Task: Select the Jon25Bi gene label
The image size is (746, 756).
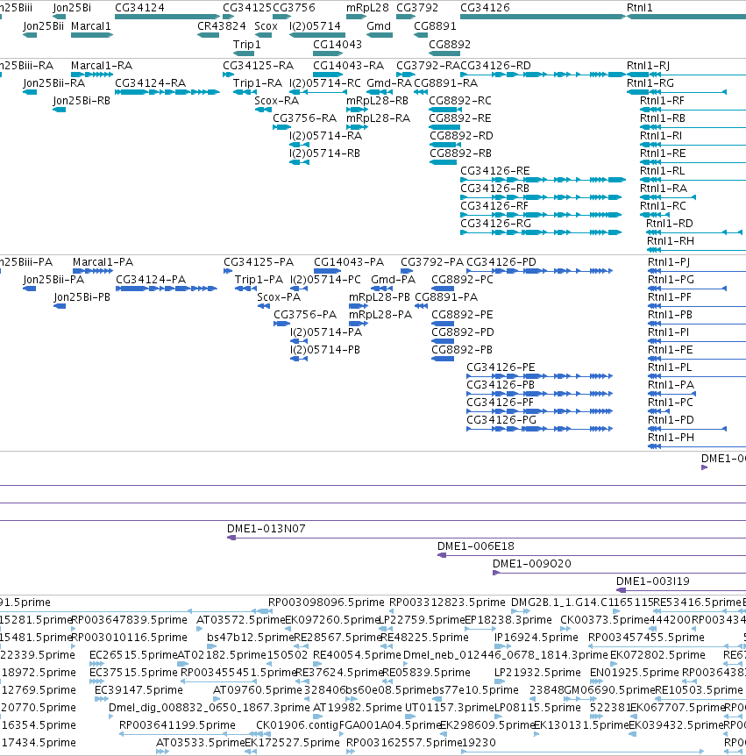Action: click(72, 8)
